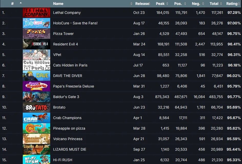Select Lethal Company total 117,261
The image size is (242, 164).
coord(217,13)
